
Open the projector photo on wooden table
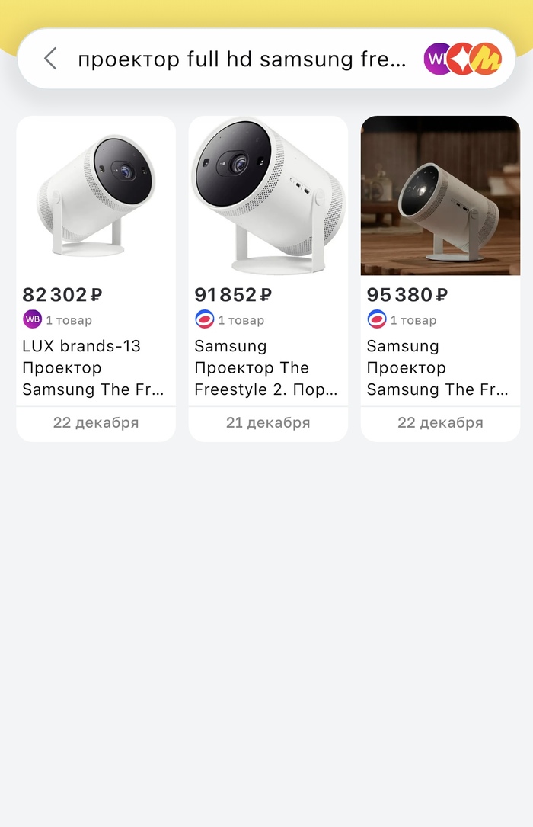(440, 196)
